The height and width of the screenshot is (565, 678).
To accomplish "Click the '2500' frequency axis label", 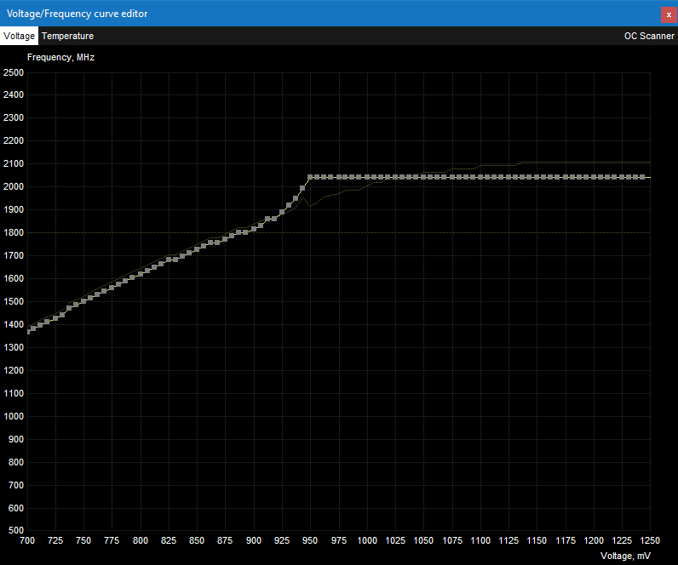I will (x=14, y=72).
